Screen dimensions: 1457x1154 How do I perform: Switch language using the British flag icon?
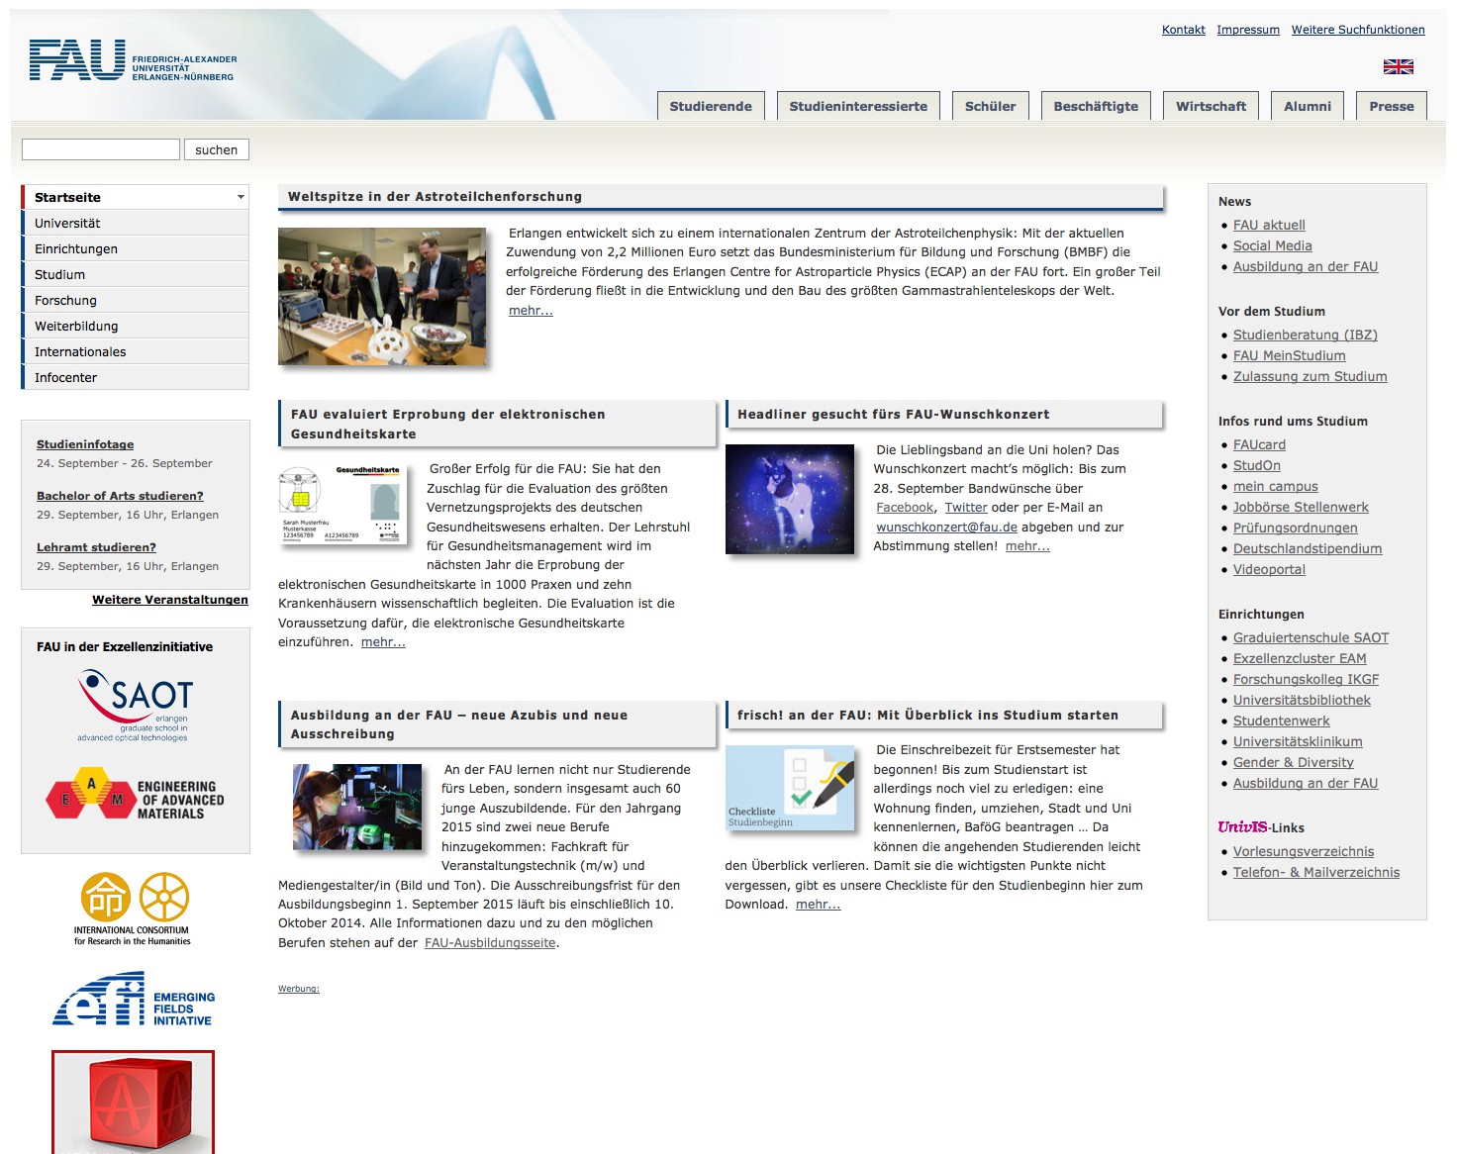point(1397,67)
